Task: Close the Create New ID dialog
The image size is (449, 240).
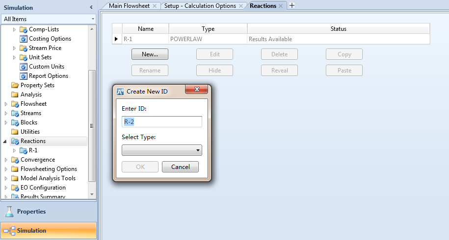Action: click(197, 89)
